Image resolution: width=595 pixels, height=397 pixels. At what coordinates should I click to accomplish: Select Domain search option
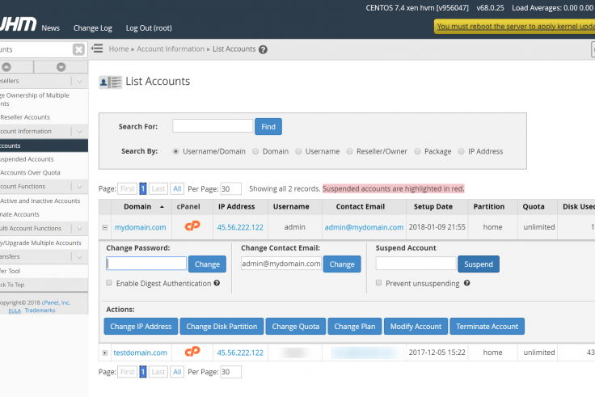(x=255, y=151)
